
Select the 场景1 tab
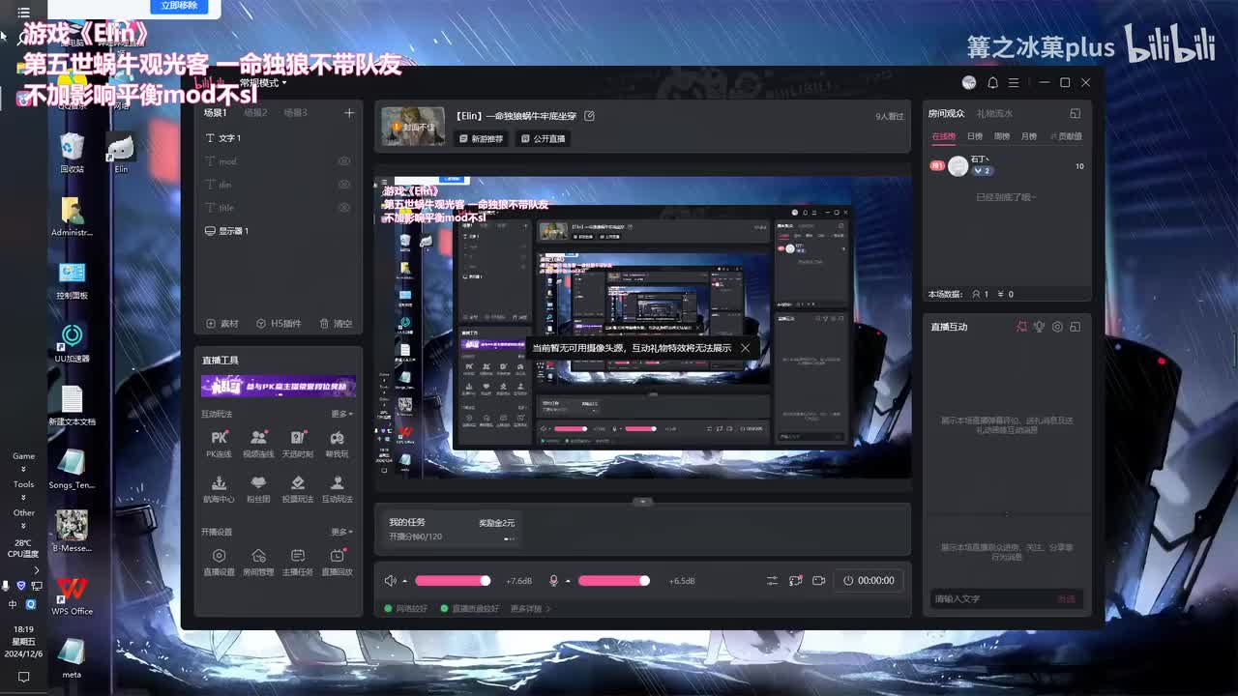tap(215, 113)
